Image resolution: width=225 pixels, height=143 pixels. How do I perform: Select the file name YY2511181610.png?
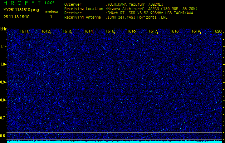[21, 10]
